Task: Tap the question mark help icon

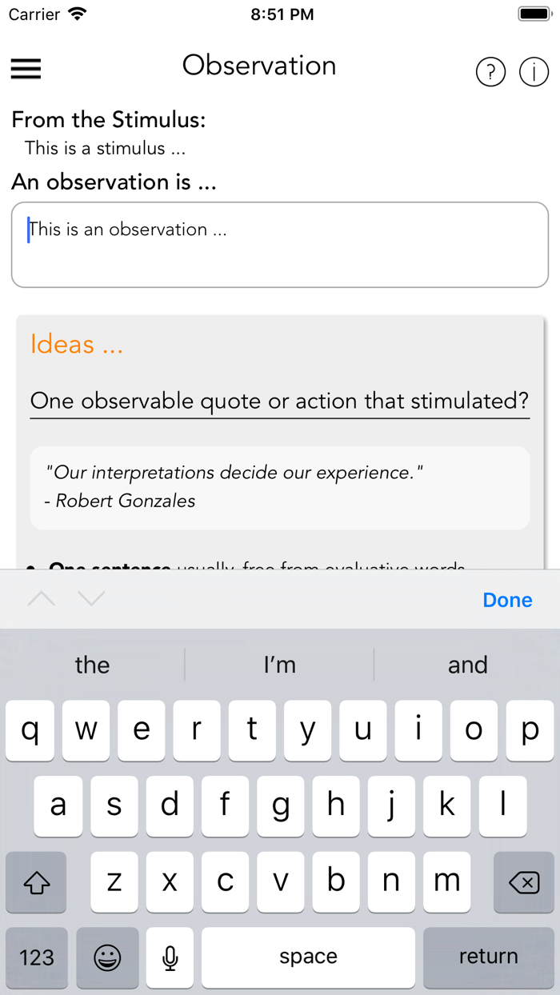Action: [490, 72]
